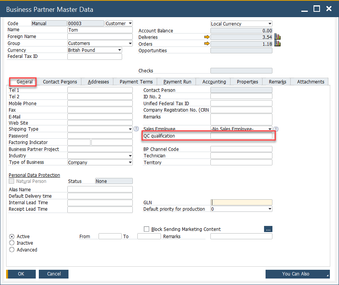
Task: Select the Advanced radio button
Action: (x=12, y=250)
